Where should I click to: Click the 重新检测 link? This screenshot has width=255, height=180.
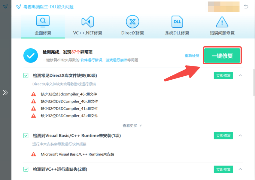192,56
